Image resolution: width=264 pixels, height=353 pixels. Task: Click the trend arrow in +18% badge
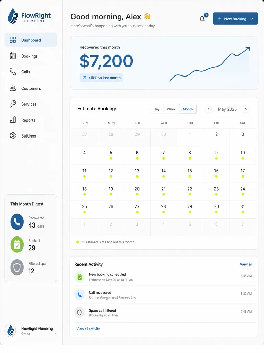click(85, 78)
